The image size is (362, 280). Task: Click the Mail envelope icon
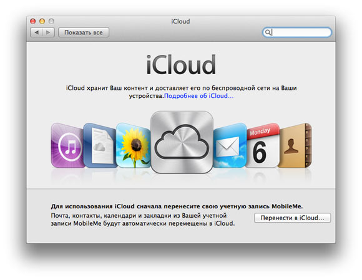click(x=230, y=145)
